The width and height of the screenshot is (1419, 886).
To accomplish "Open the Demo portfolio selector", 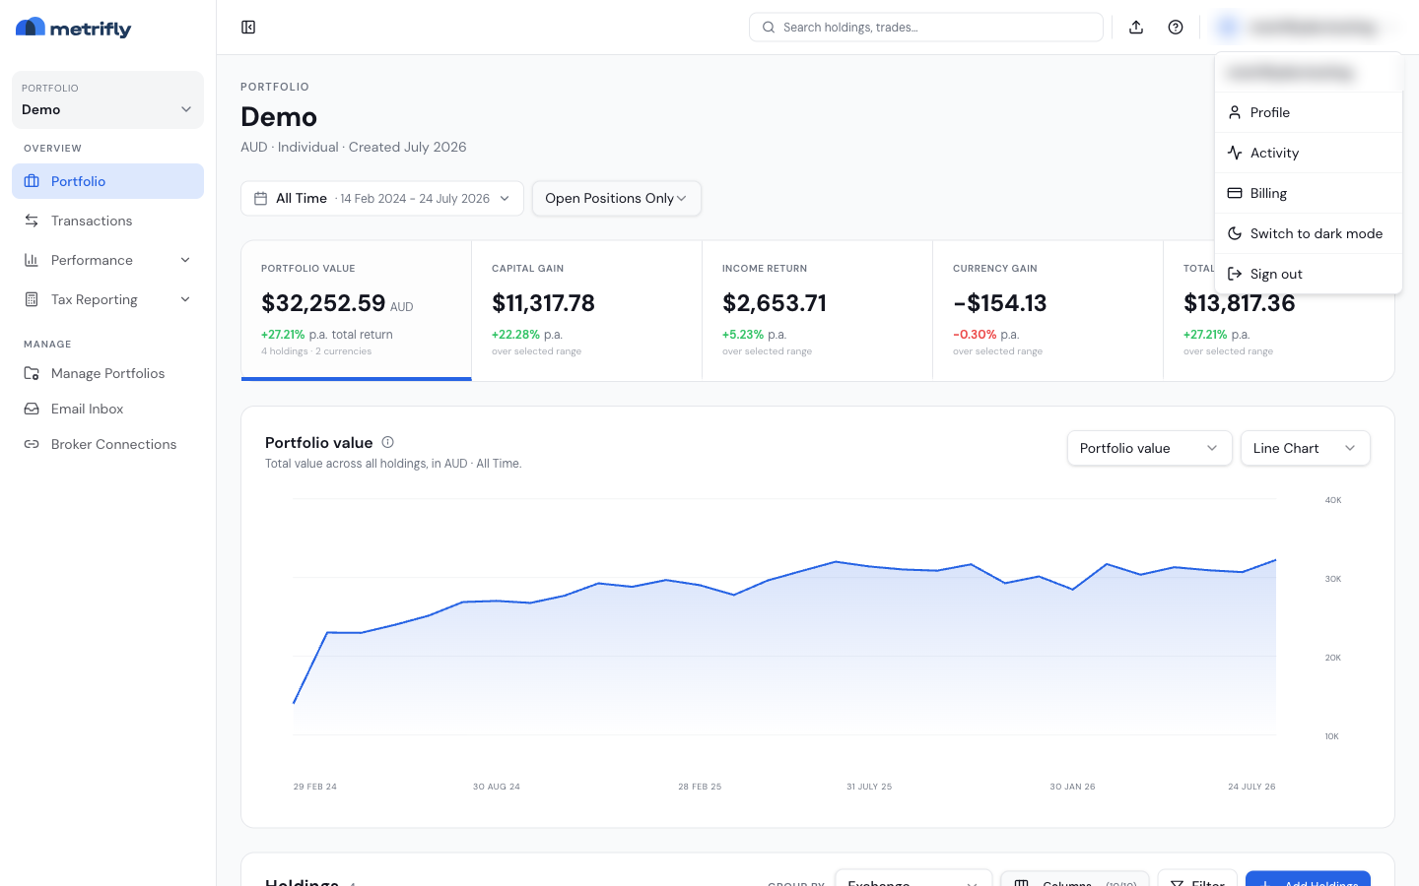I will 107,99.
